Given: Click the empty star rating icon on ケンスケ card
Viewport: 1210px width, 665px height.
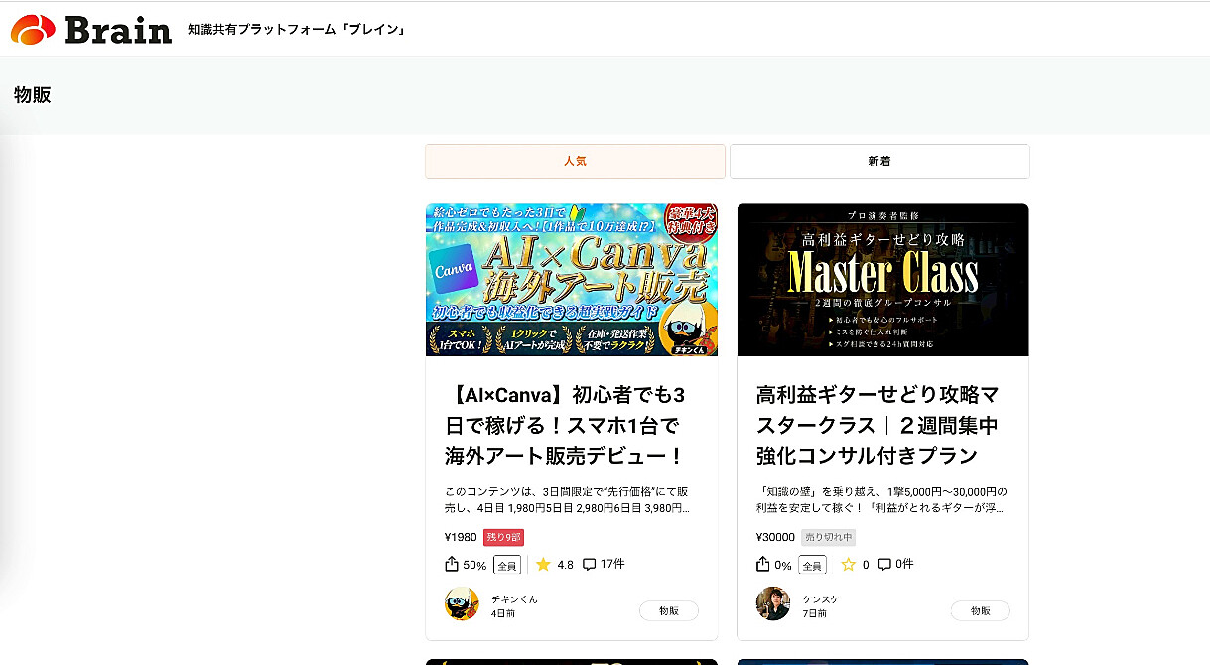Looking at the screenshot, I should (849, 565).
